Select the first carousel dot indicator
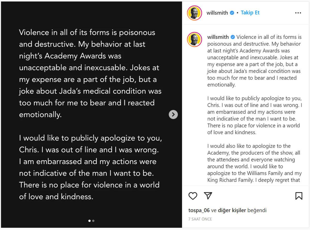This screenshot has width=310, height=230. [89, 221]
